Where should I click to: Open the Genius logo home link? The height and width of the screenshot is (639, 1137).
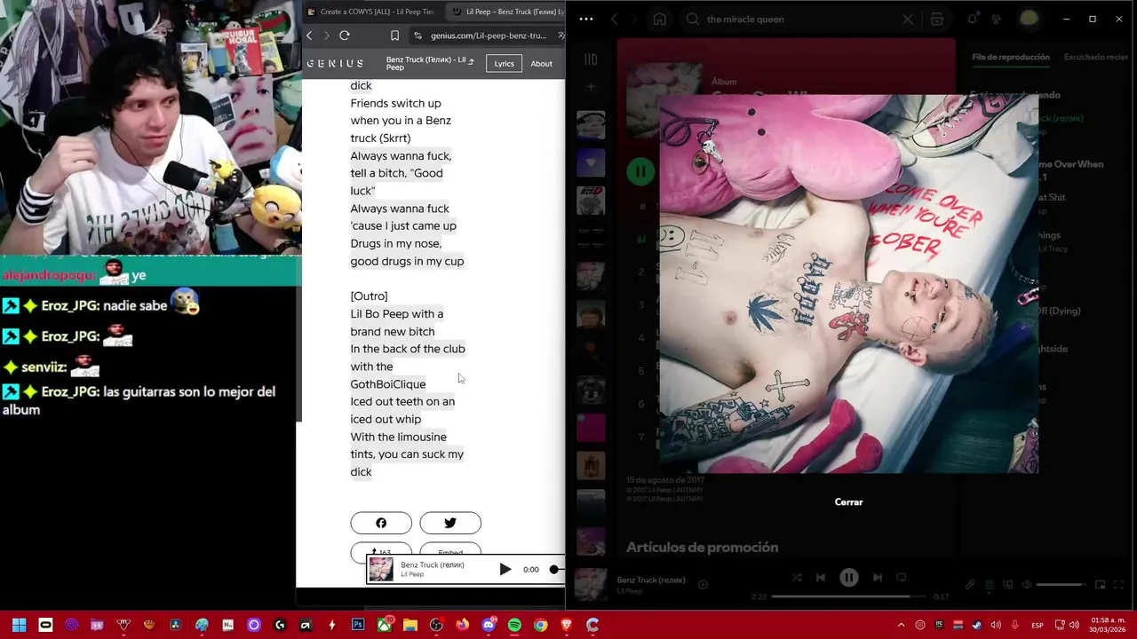tap(335, 64)
